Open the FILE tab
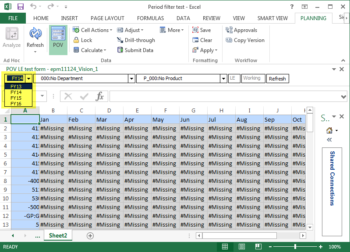350x252 pixels. (13, 18)
